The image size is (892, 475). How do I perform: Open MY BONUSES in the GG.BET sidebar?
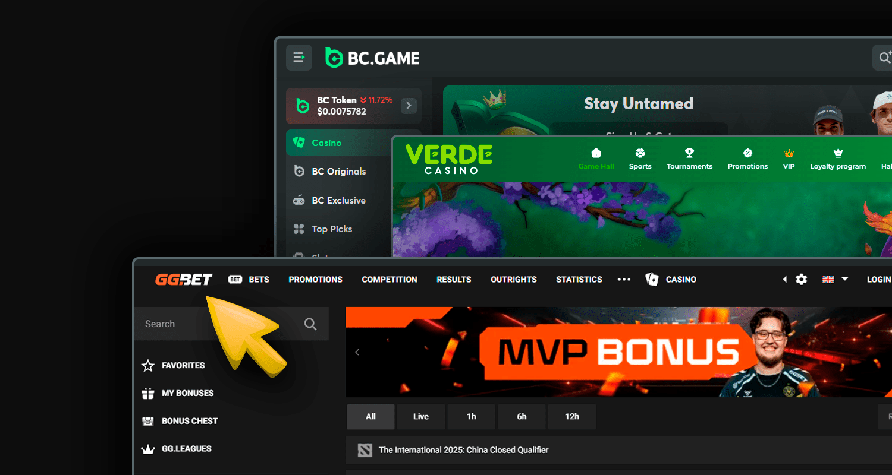pyautogui.click(x=177, y=394)
